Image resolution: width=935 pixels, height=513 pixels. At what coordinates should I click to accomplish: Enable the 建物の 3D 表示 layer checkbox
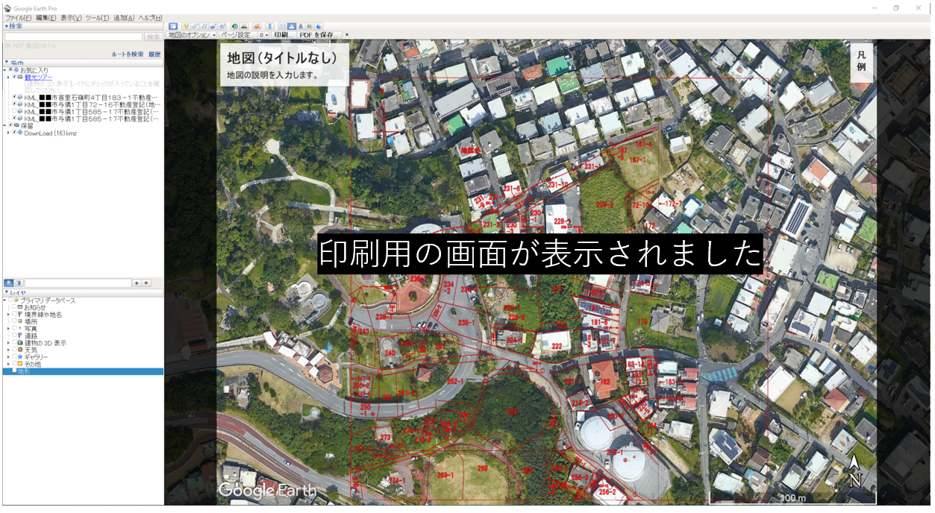14,342
